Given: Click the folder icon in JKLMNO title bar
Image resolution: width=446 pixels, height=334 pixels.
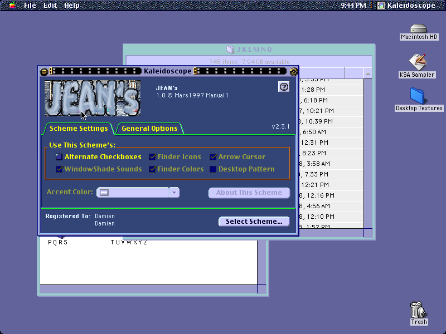Looking at the screenshot, I should (x=230, y=50).
